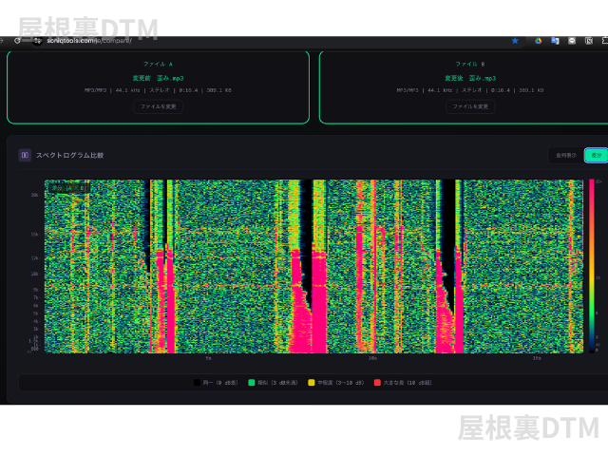This screenshot has width=608, height=456.
Task: Toggle the blue bookmark star
Action: [515, 41]
